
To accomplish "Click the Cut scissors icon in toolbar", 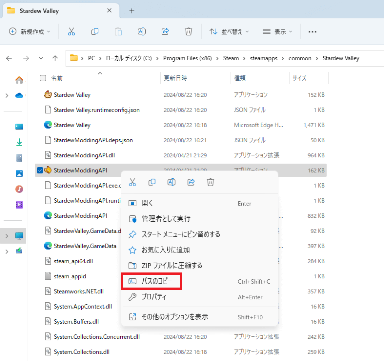I will click(71, 31).
